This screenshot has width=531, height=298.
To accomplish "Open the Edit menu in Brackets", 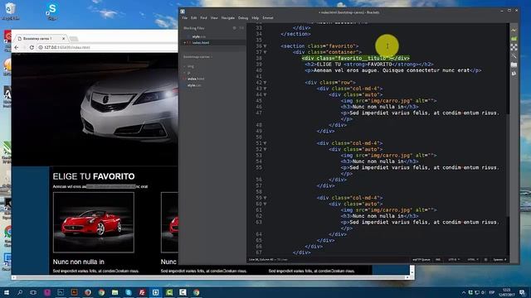I will coord(193,18).
